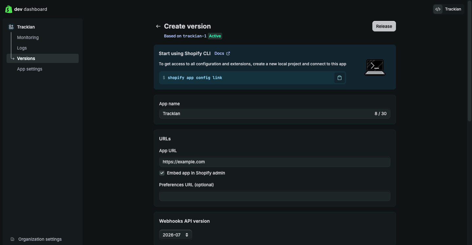Open Monitoring in the sidebar
Screen dimensions: 472x245
tap(28, 37)
